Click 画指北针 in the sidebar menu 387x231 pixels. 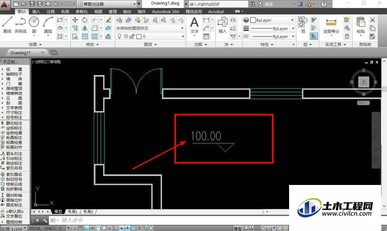click(x=14, y=200)
